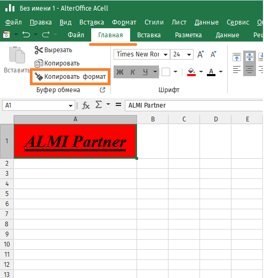Open the function wizard fx icon
Viewport: 264px width, 278px height.
coord(86,105)
